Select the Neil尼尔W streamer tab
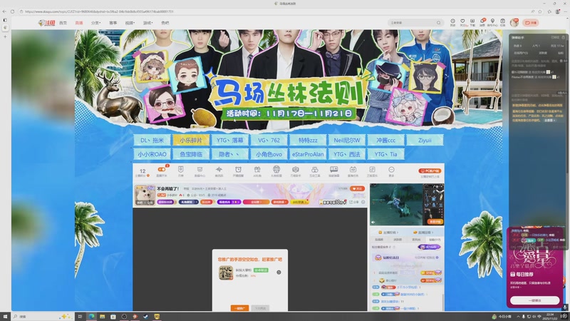Image resolution: width=570 pixels, height=321 pixels. 347,140
